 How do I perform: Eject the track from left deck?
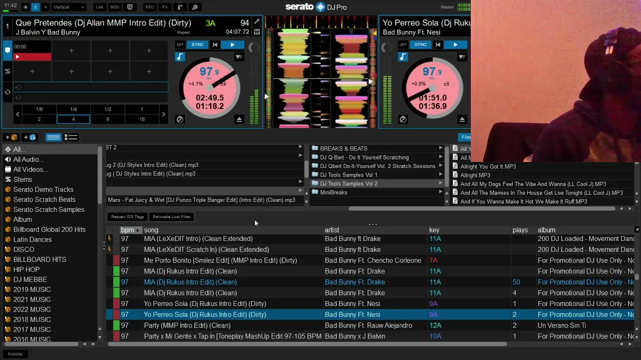[239, 119]
